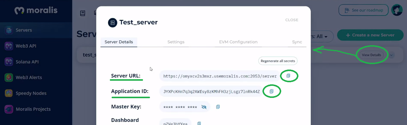Click Regenerate all secrets button
This screenshot has width=407, height=125.
coord(278,61)
